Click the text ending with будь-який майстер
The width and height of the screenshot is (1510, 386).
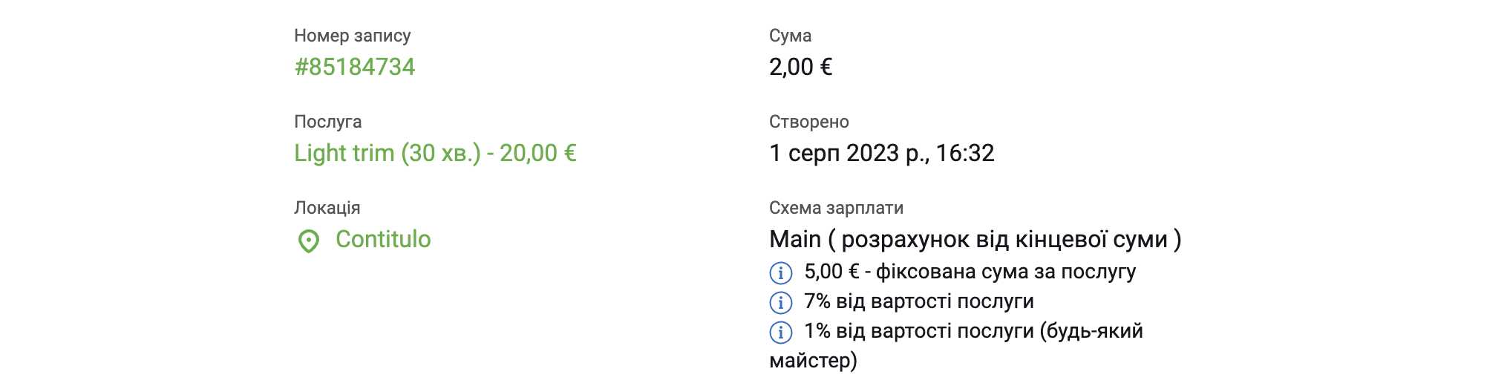point(956,346)
